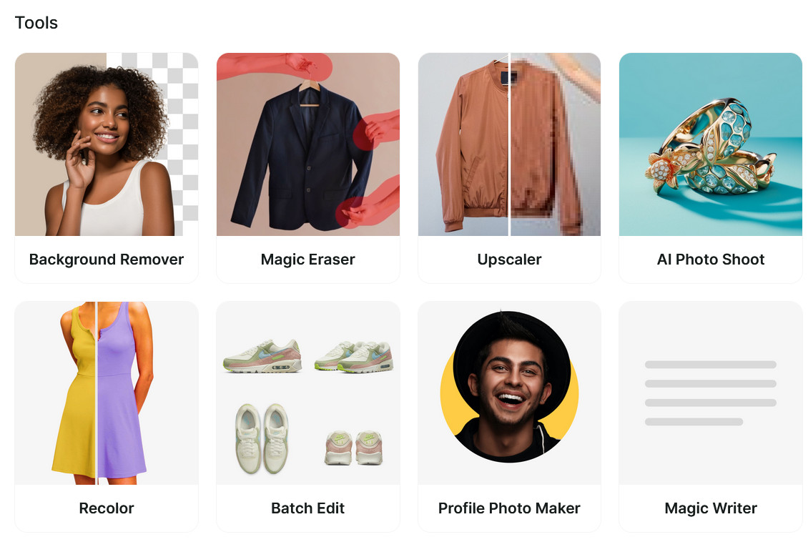Click the AI Photo Shoot label
Image resolution: width=808 pixels, height=547 pixels.
coord(711,259)
